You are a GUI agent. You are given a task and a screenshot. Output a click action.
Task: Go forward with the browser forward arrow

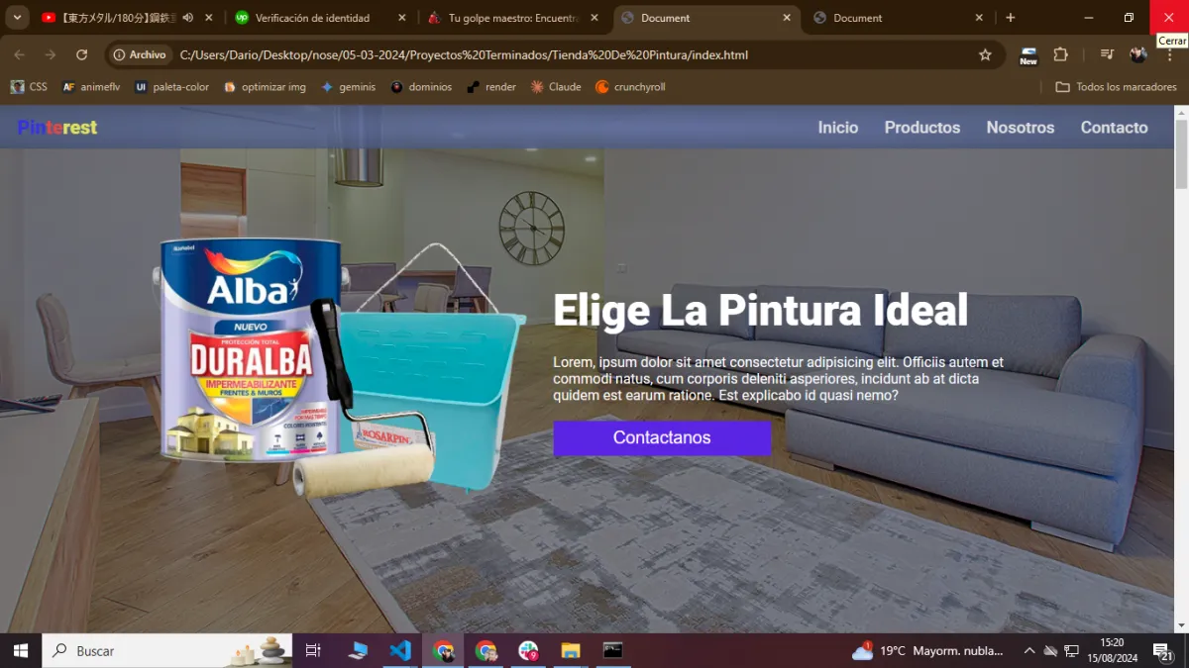click(50, 55)
